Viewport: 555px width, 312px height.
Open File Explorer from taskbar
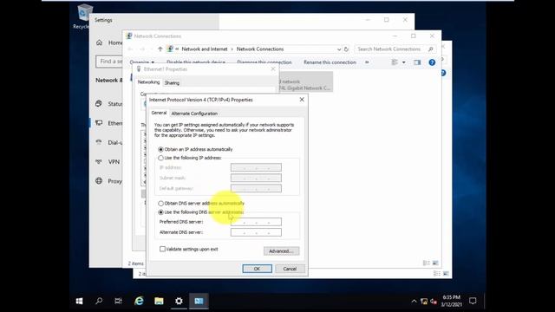[x=159, y=301]
